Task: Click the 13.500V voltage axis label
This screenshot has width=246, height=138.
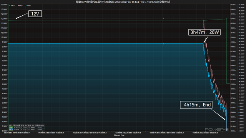Action: 4,5
